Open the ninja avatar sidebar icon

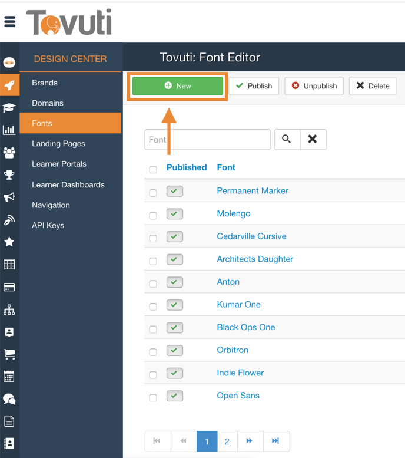click(9, 62)
